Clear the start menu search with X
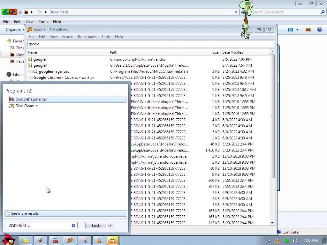 73,226
